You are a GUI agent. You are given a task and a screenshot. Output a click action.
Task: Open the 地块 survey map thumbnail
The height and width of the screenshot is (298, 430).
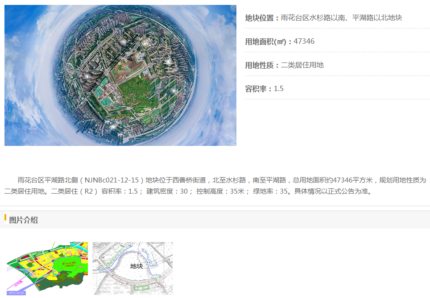132,268
